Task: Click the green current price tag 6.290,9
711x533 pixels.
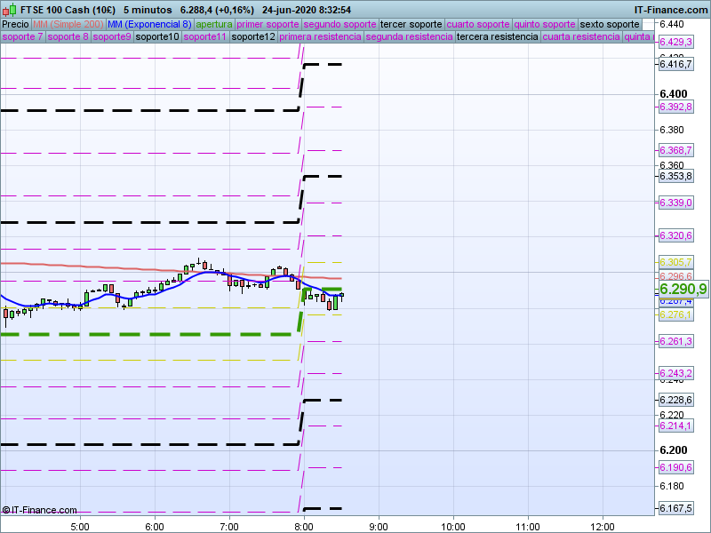Action: (x=683, y=289)
